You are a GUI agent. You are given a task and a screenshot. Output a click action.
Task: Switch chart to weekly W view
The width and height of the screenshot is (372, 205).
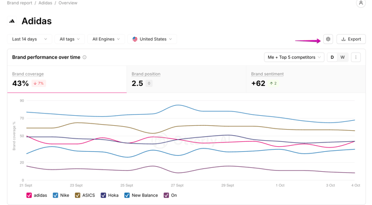pos(343,57)
